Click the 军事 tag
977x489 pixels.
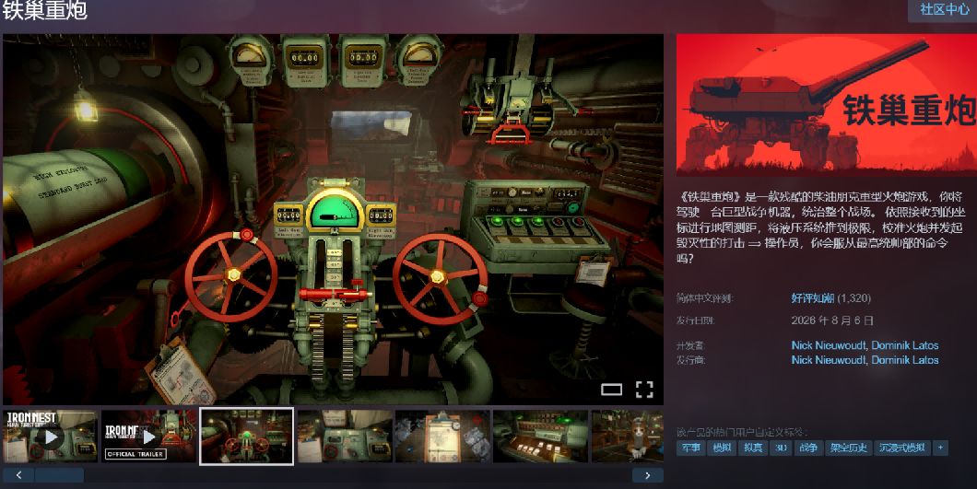pyautogui.click(x=690, y=448)
